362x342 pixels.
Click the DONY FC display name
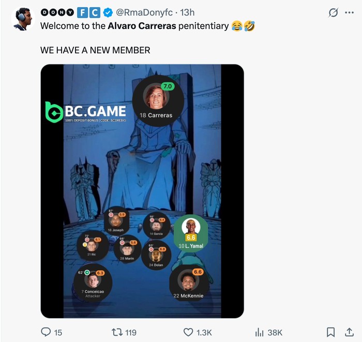coord(70,12)
